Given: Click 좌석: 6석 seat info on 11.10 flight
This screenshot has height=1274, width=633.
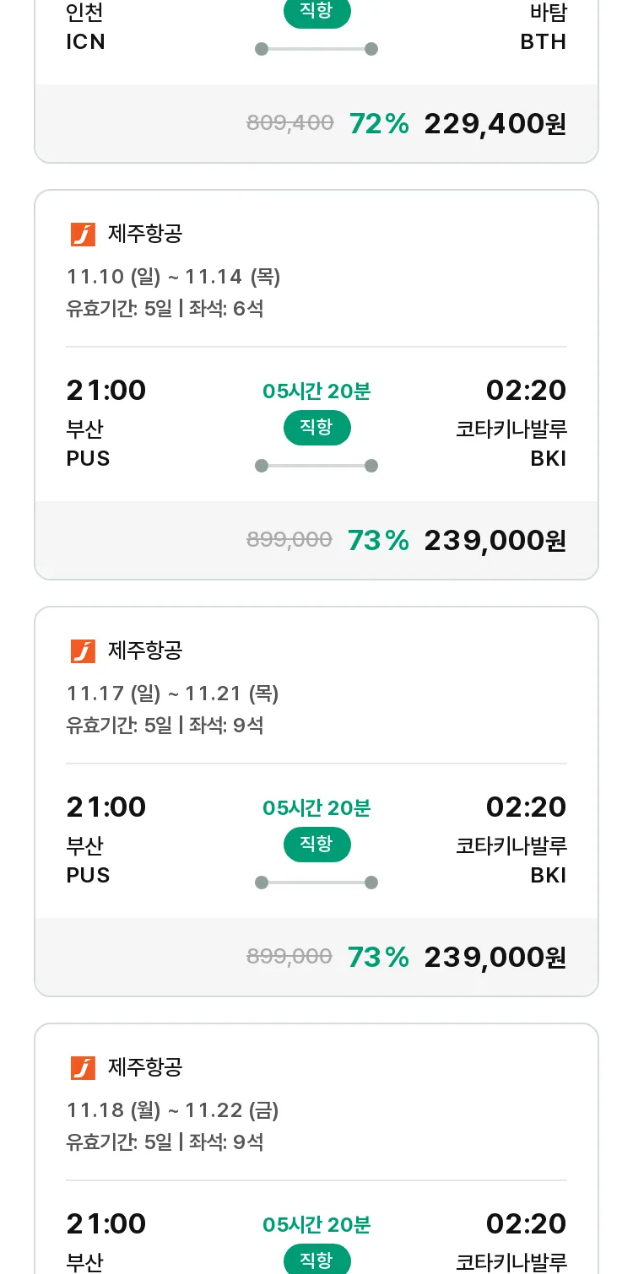Looking at the screenshot, I should 226,309.
